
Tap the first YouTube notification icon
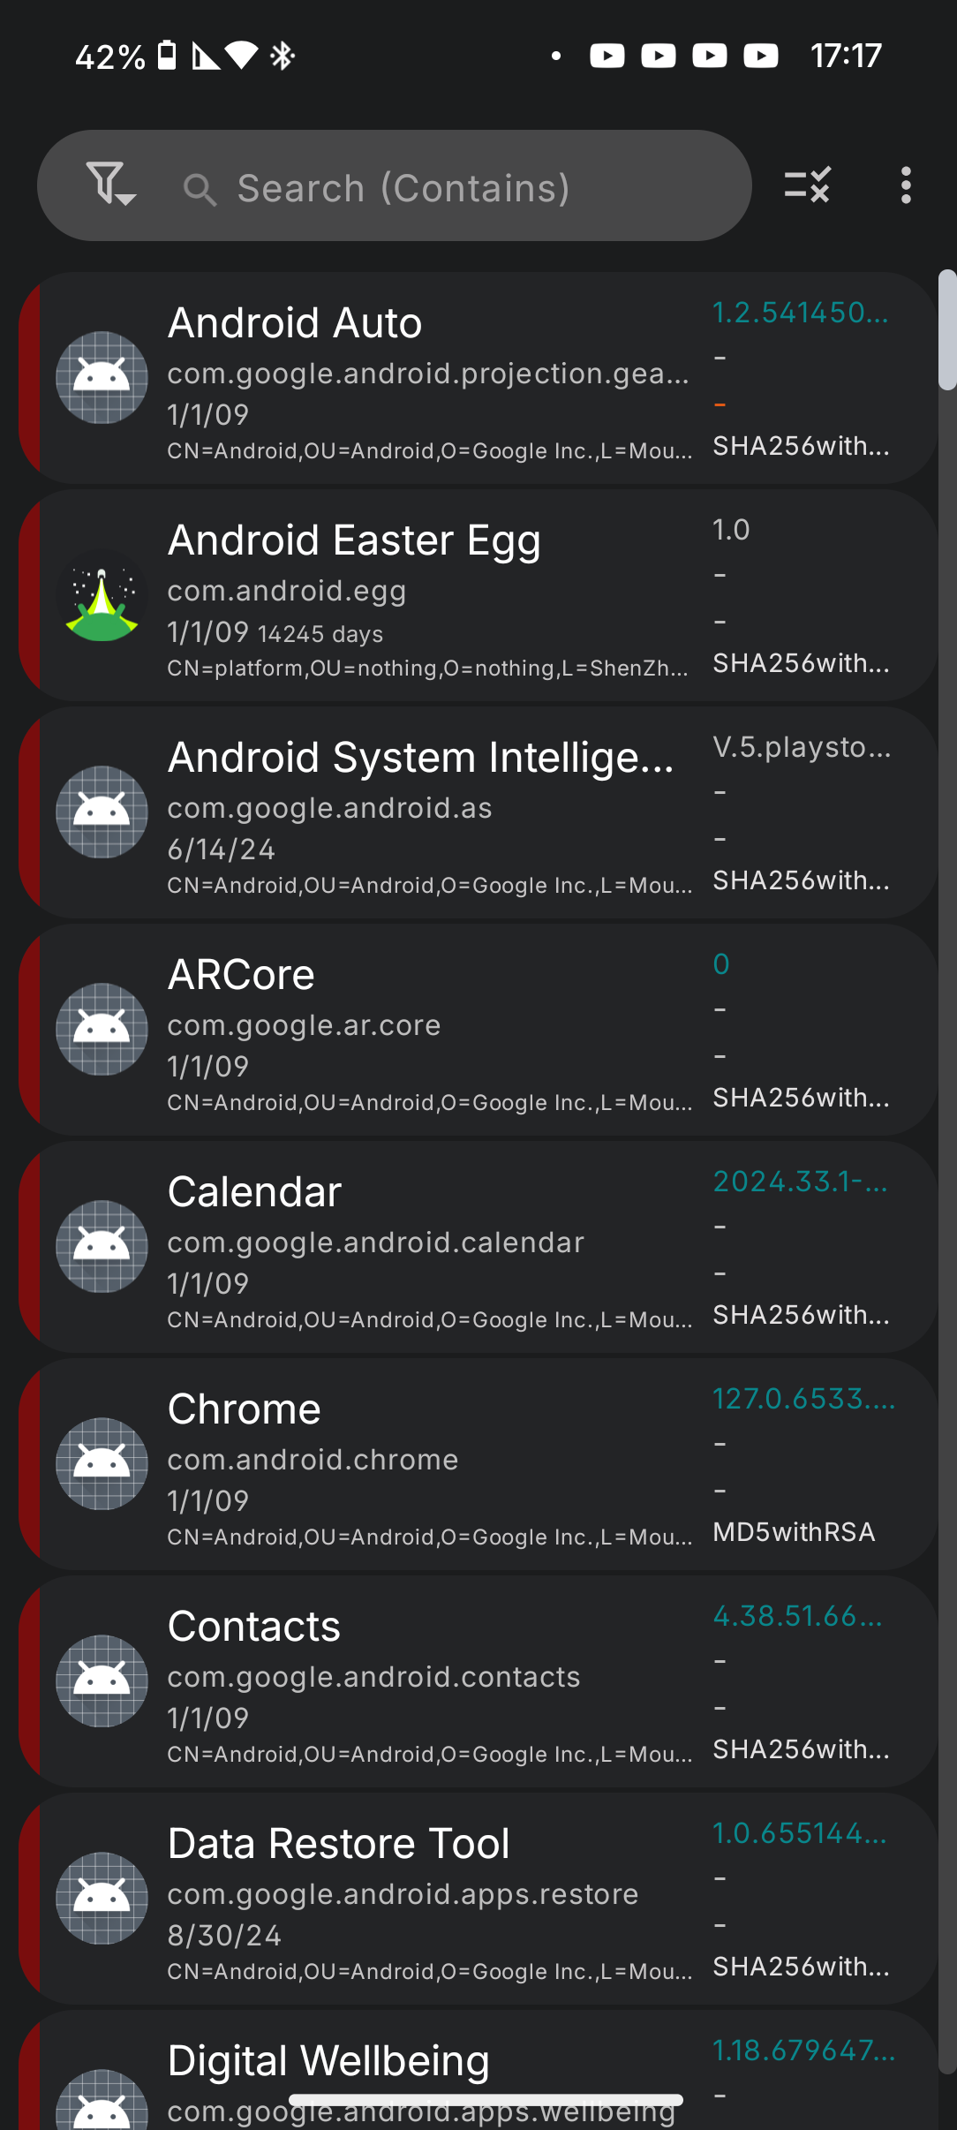click(607, 57)
